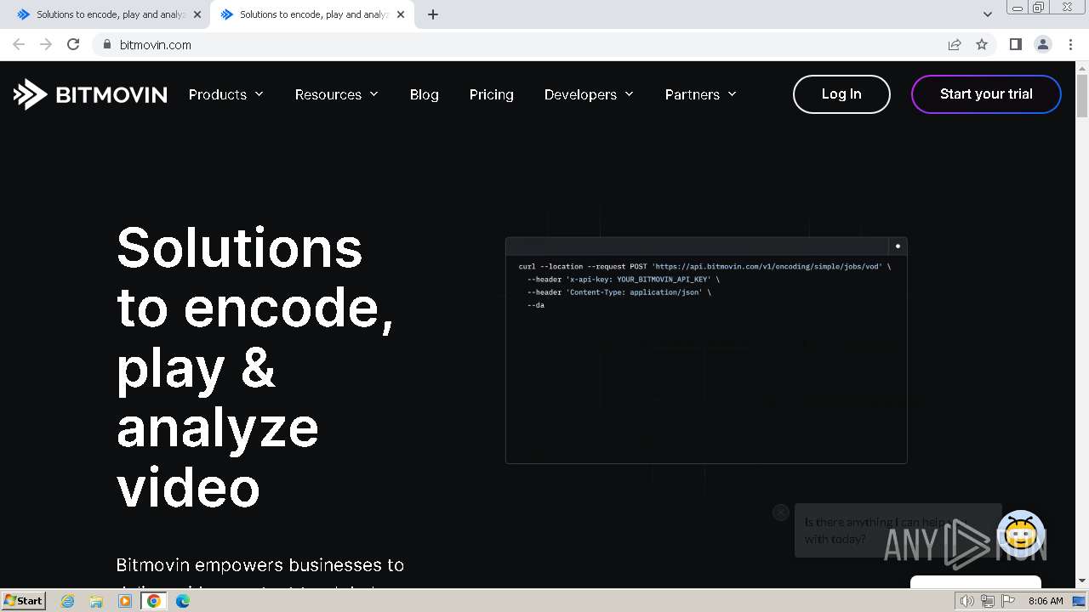Viewport: 1089px width, 612px height.
Task: Open Action Center flag tray icon
Action: [1008, 601]
